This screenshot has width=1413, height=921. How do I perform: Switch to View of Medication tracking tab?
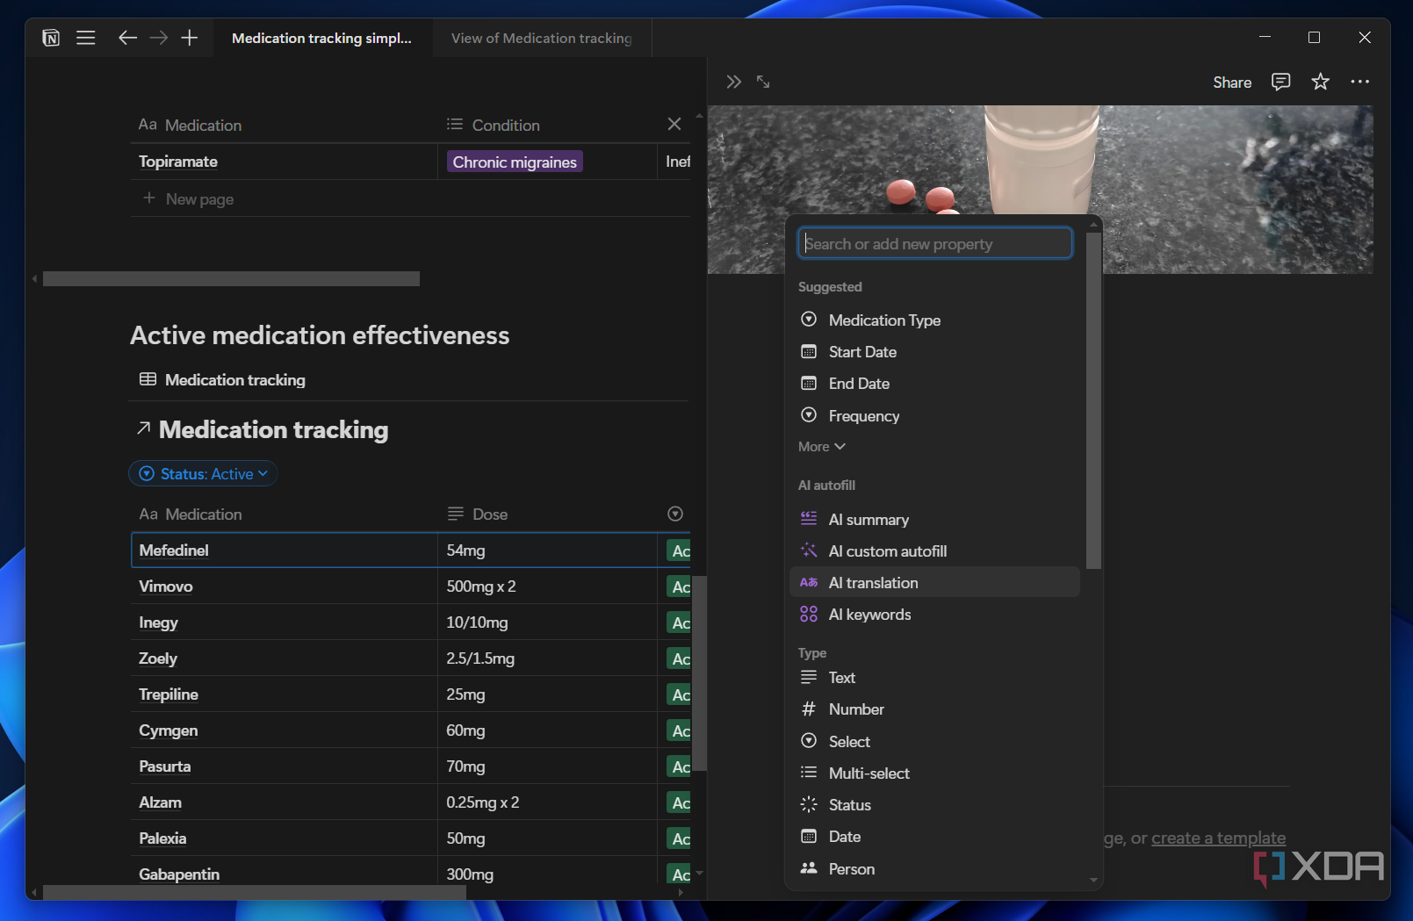(542, 38)
